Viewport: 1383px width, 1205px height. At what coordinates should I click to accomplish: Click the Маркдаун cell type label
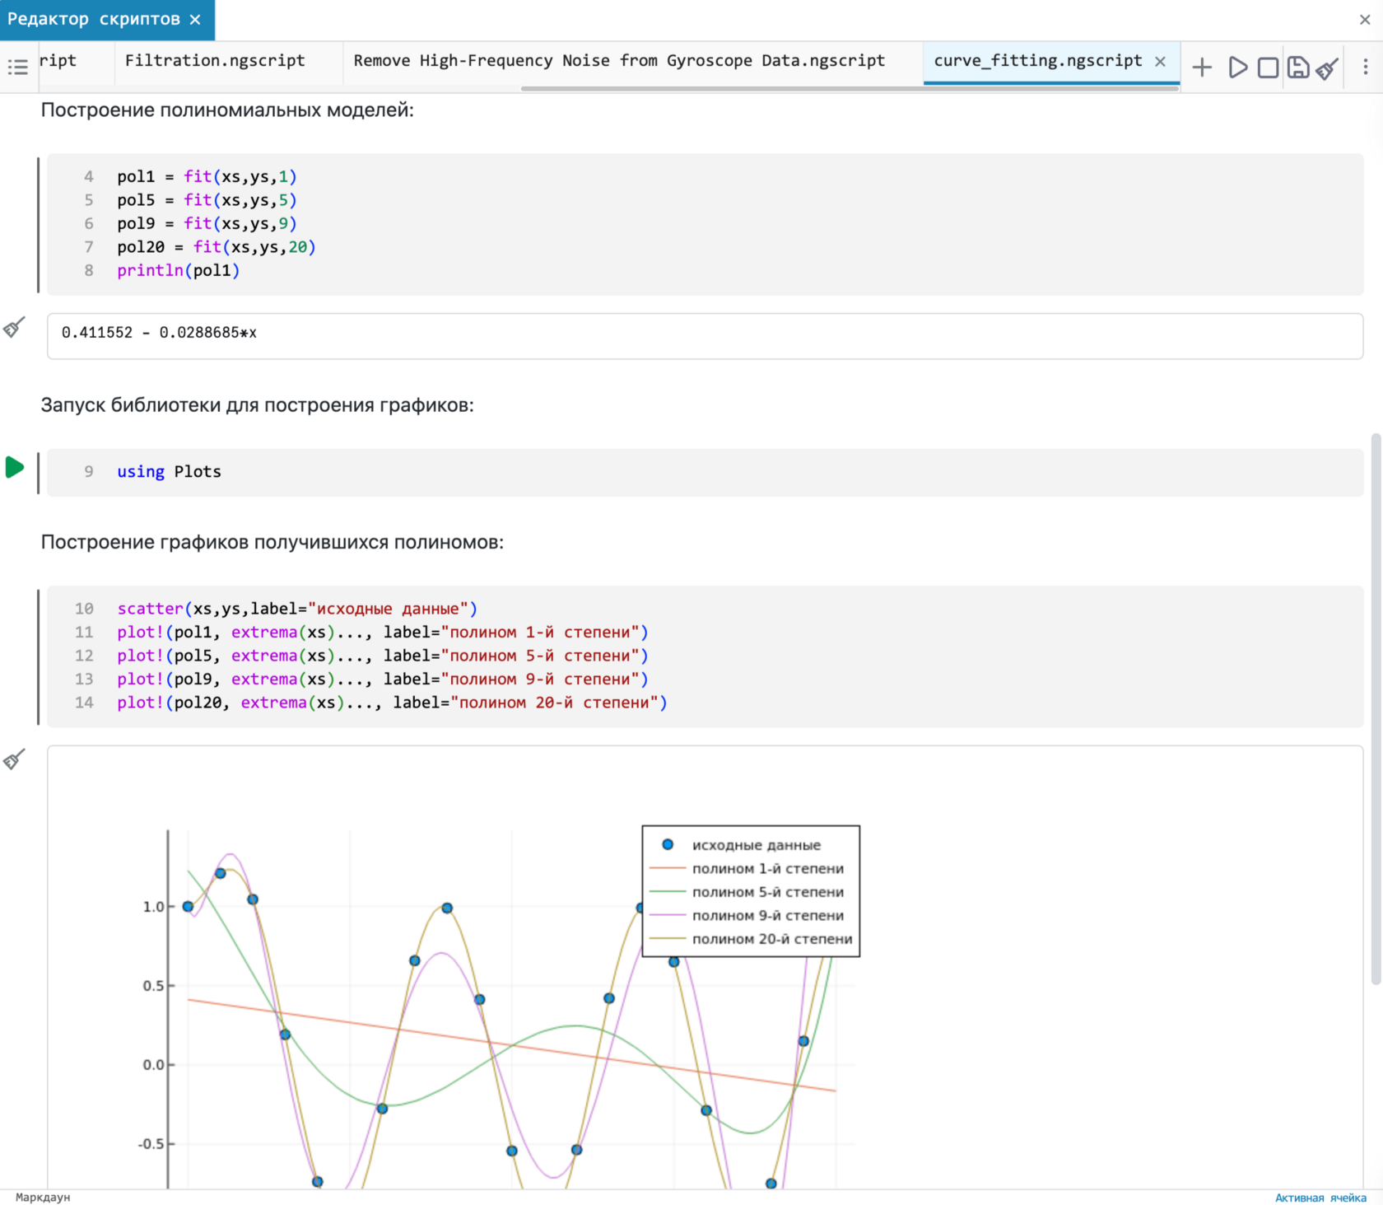click(x=43, y=1197)
